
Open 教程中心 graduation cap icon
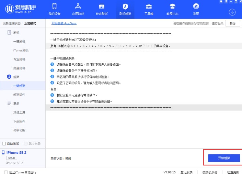click(172, 7)
